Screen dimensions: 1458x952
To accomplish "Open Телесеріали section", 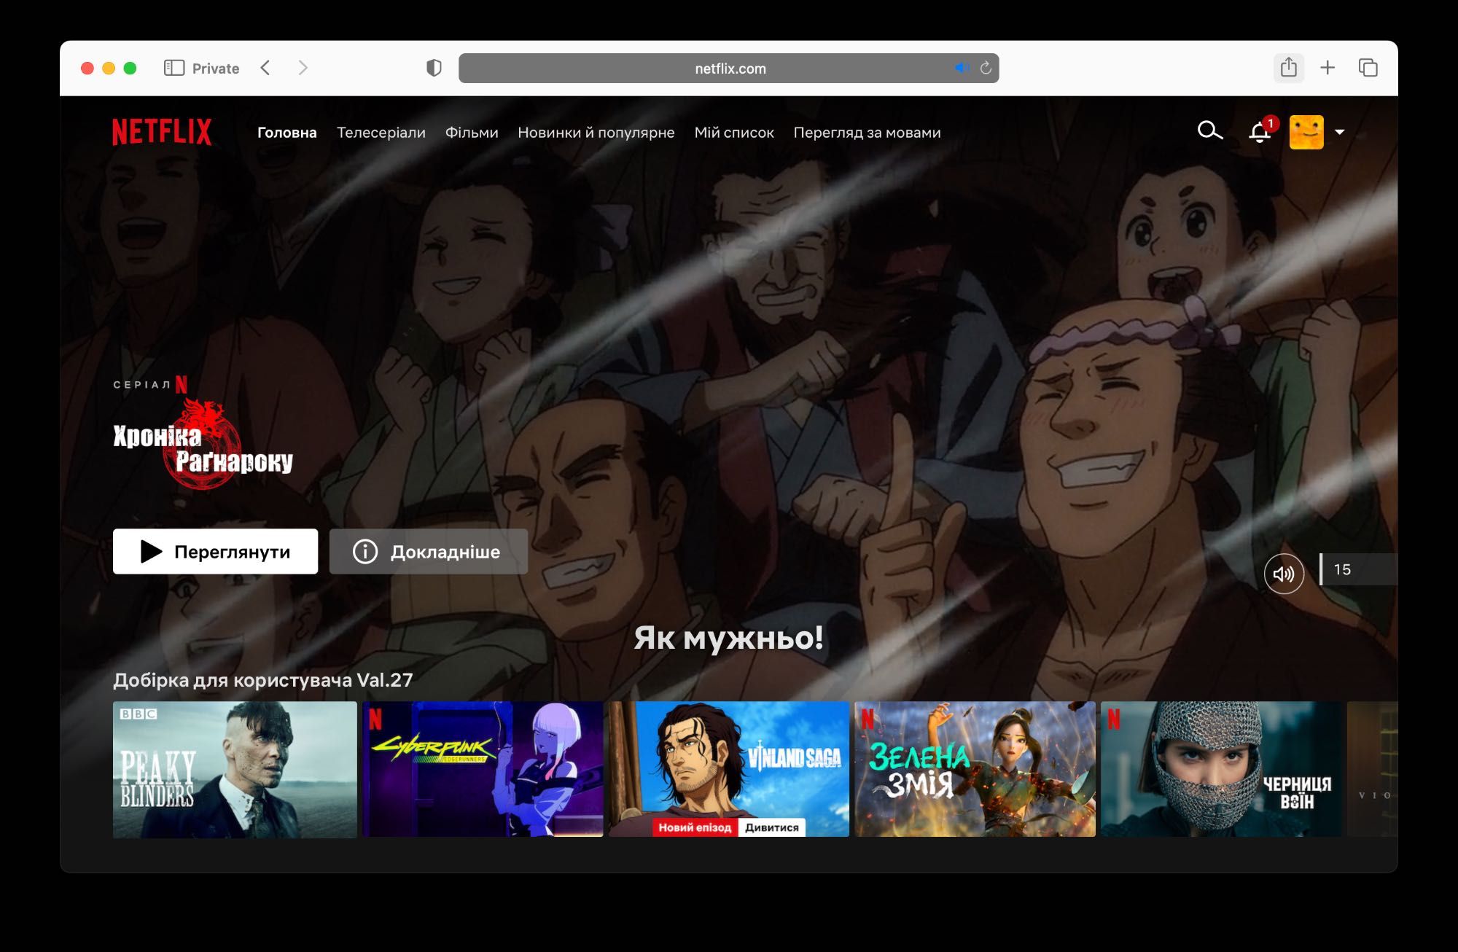I will coord(381,133).
